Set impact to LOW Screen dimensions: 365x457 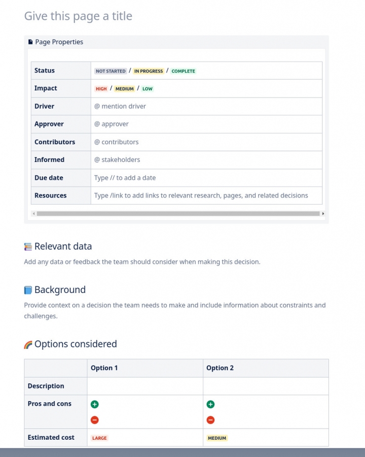[147, 88]
